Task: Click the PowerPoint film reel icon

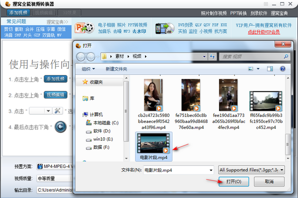Action: [84, 28]
